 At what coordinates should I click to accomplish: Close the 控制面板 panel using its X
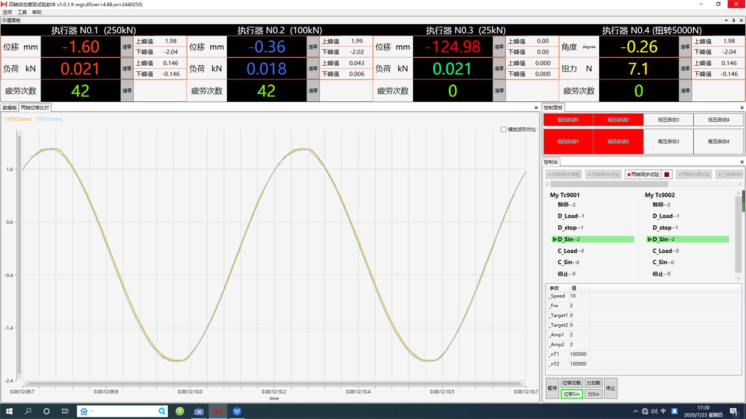pos(742,107)
